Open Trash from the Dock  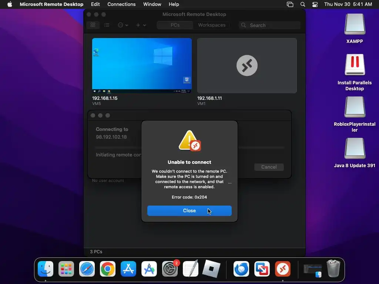coord(333,268)
